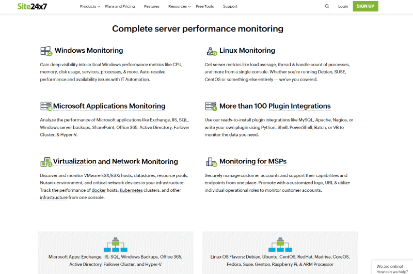Follow the IT Automation link
The height and width of the screenshot is (274, 413).
pyautogui.click(x=135, y=80)
